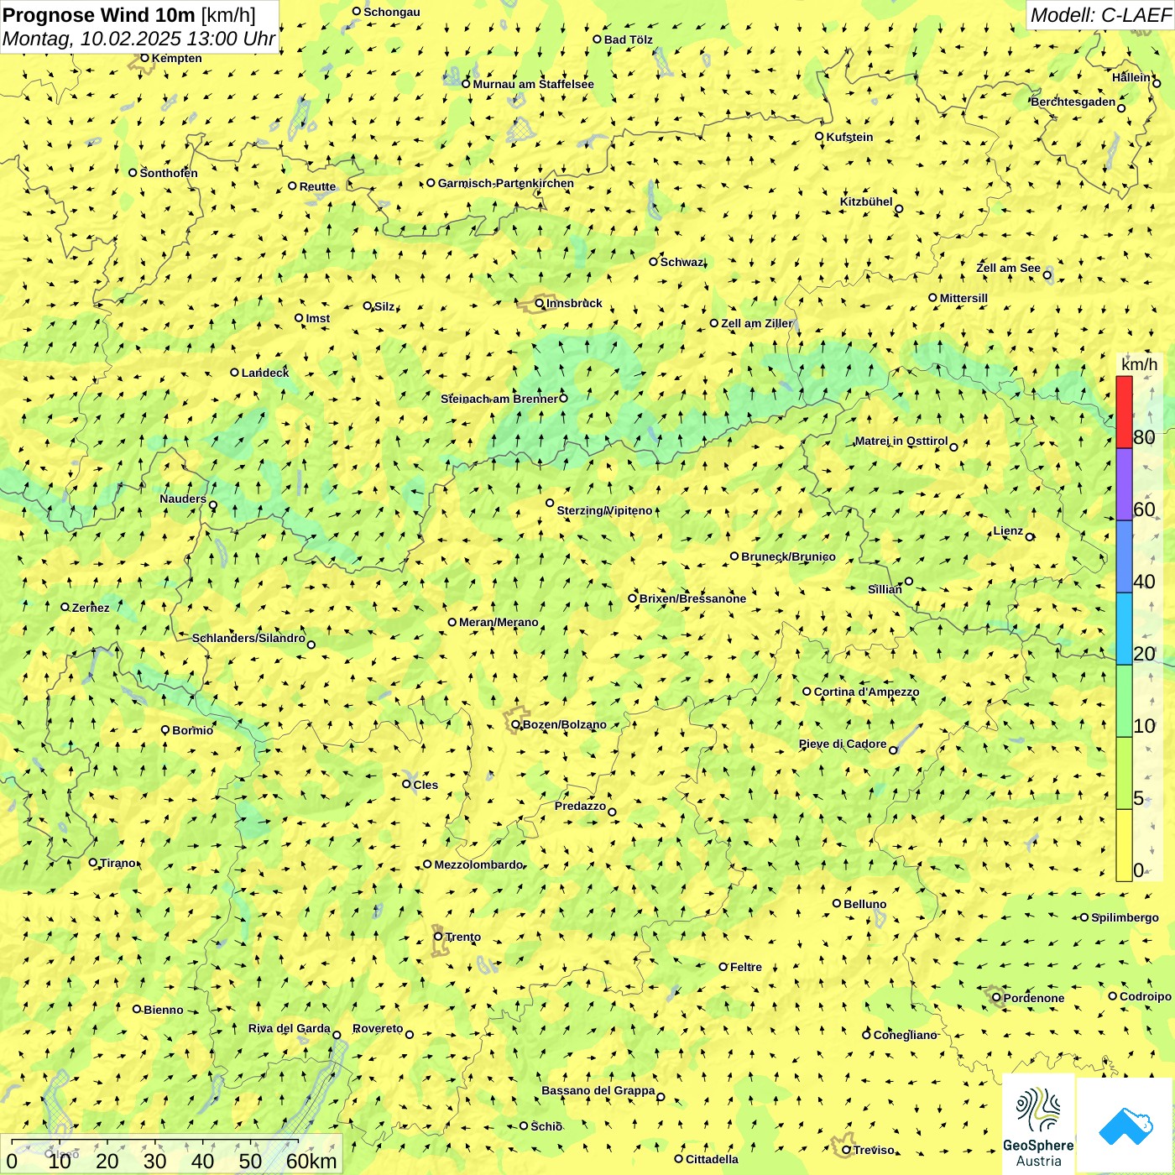
Task: Click the Bozen/Bolzano city marker
Action: point(515,723)
